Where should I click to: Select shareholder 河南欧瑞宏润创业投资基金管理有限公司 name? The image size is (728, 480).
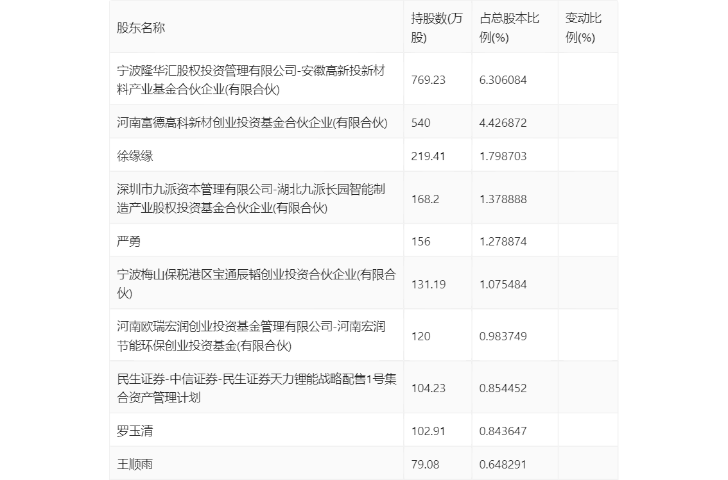251,336
